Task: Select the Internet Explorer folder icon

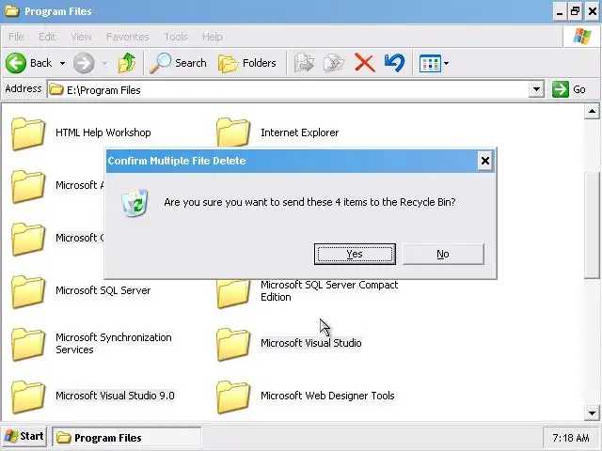Action: tap(233, 132)
